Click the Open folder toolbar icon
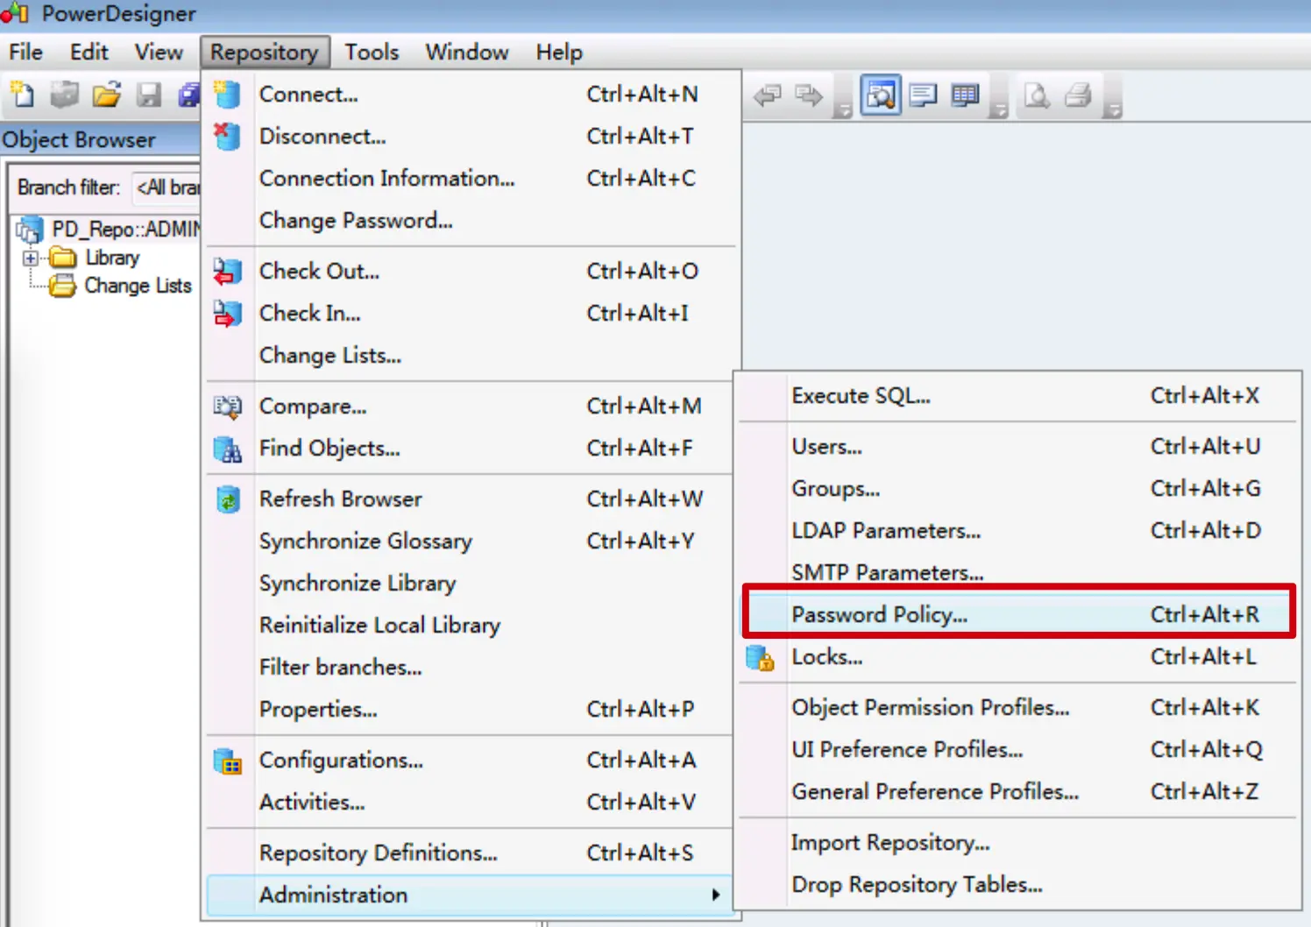Screen dimensions: 1311x927 click(106, 94)
